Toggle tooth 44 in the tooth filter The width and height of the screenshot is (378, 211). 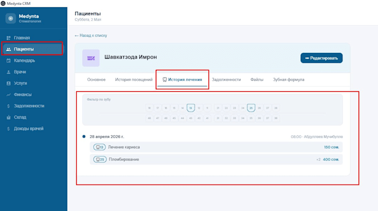pyautogui.click(x=182, y=118)
